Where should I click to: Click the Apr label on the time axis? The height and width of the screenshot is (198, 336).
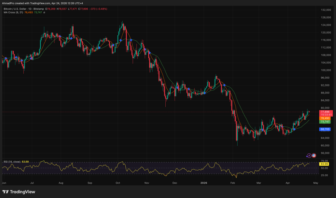[287, 183]
